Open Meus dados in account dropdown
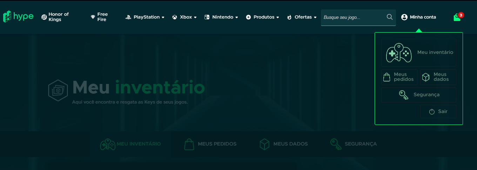Screen dimensions: 477x170 [x=438, y=77]
